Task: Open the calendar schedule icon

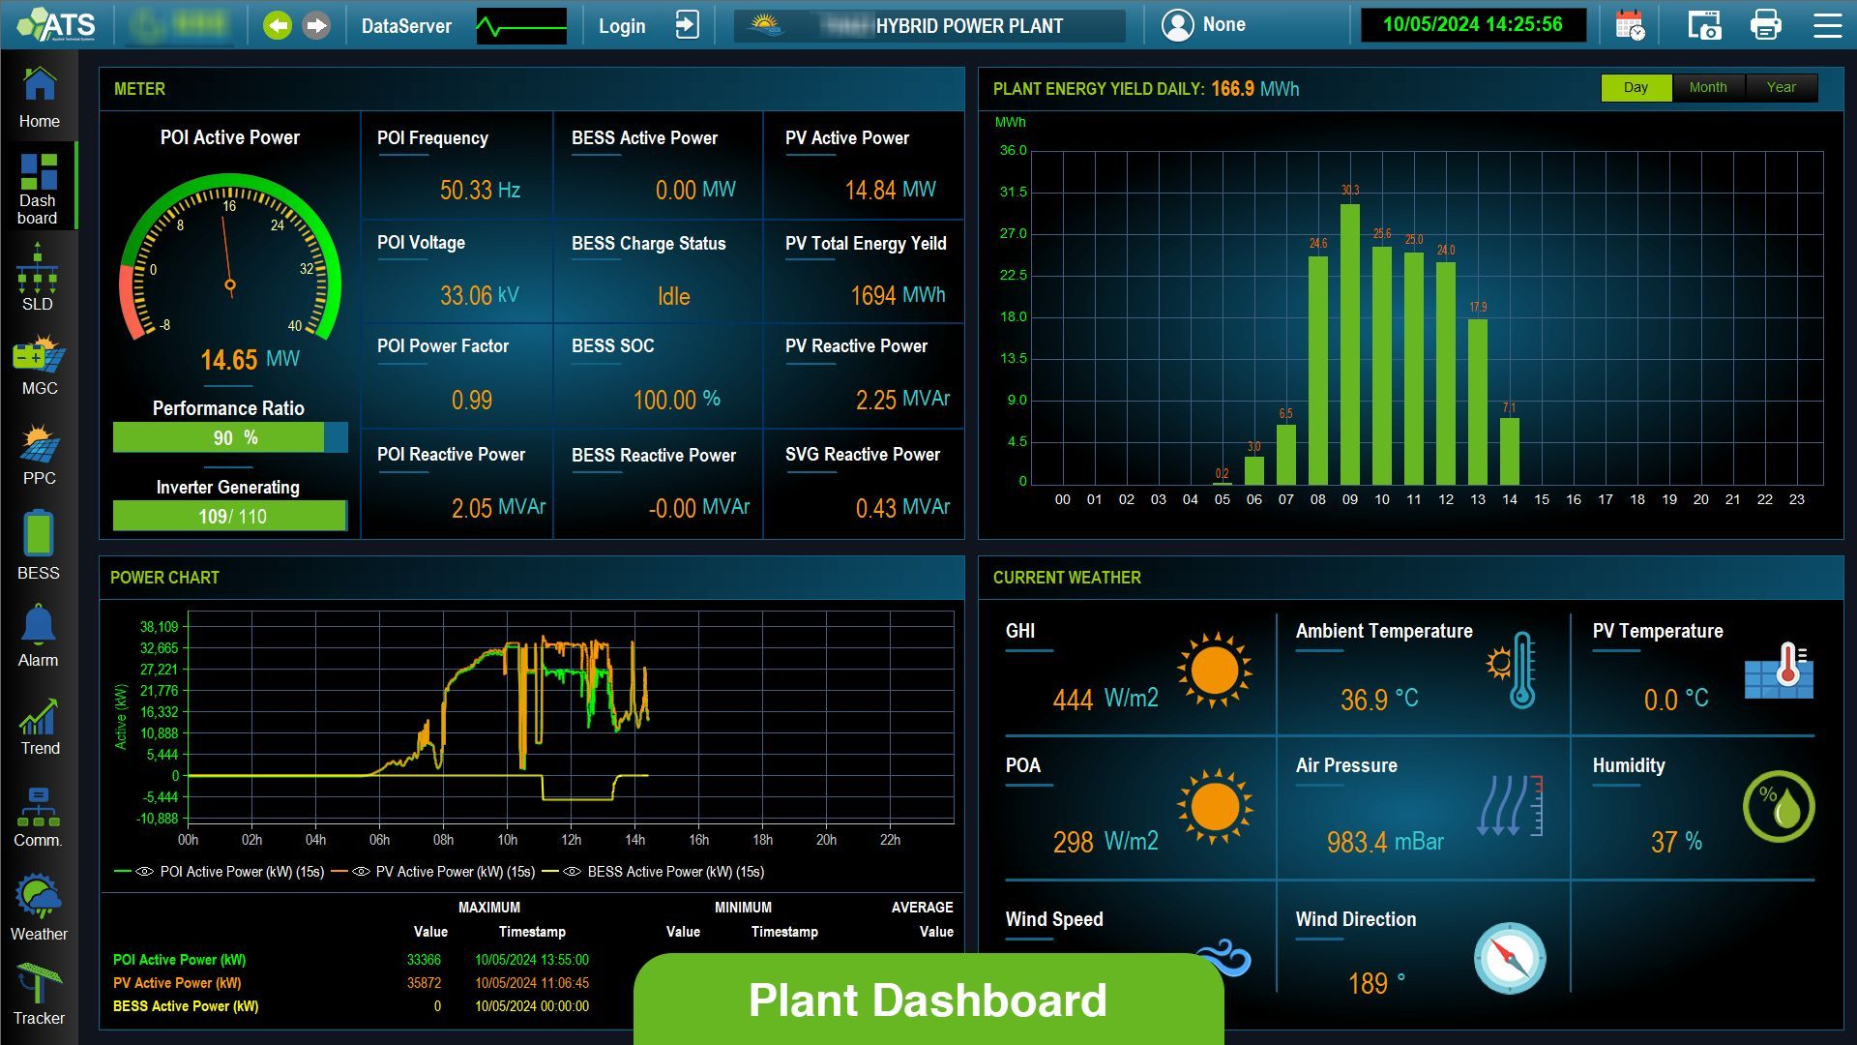Action: point(1630,25)
